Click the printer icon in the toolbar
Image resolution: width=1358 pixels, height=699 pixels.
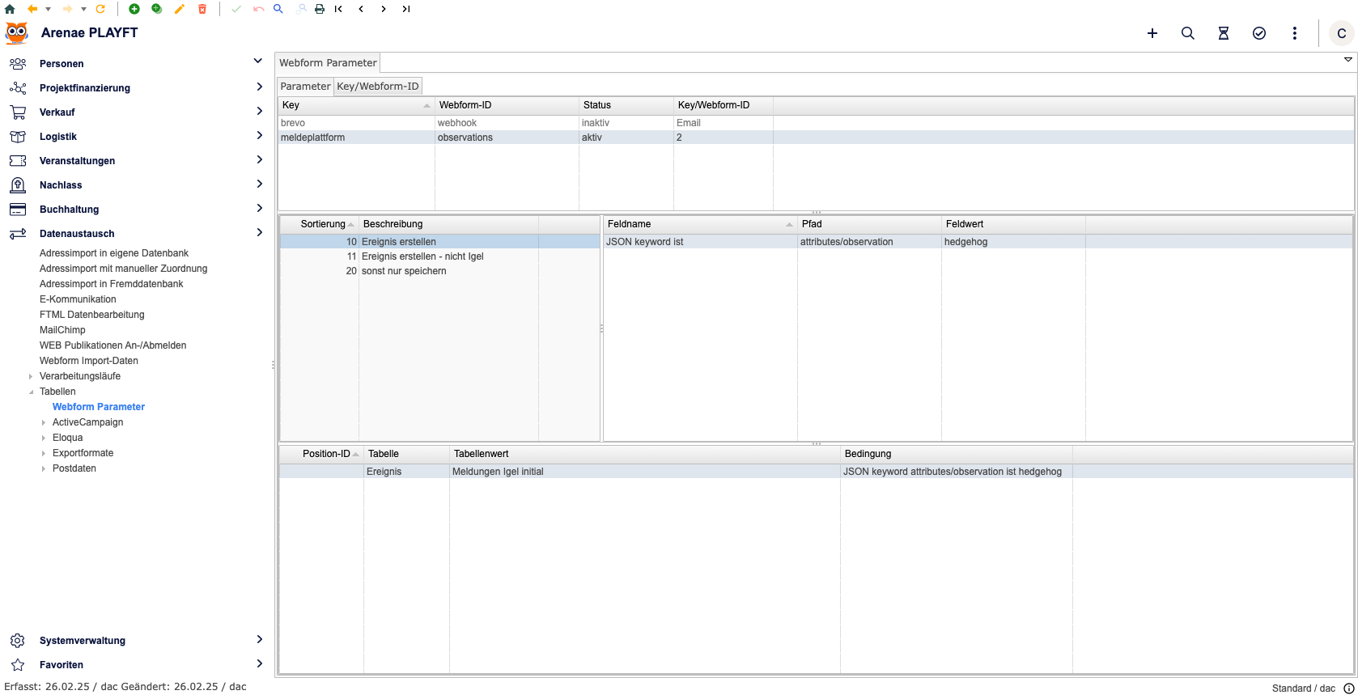[x=320, y=9]
